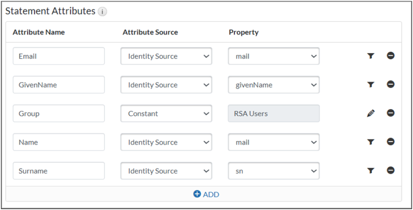Viewport: 413px width, 210px height.
Task: Delete the Name attribute row
Action: click(390, 142)
